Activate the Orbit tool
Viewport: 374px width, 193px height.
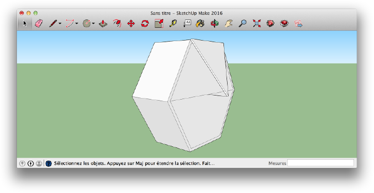214,23
